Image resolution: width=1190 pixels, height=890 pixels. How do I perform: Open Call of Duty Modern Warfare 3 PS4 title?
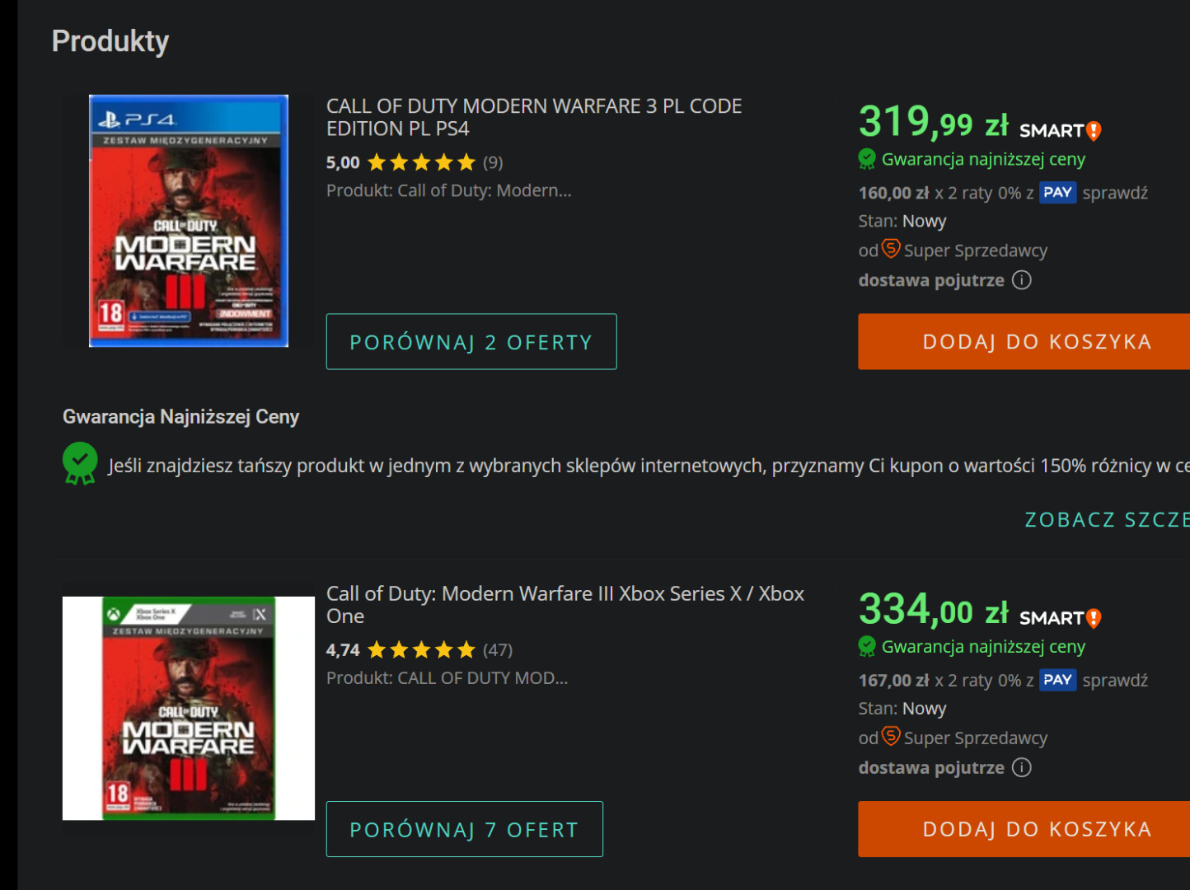pyautogui.click(x=534, y=117)
